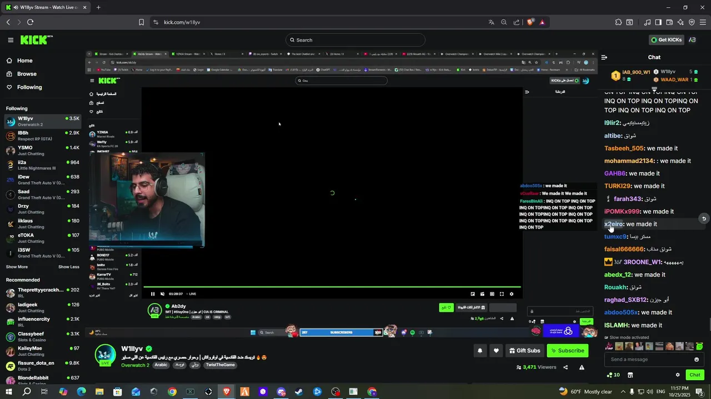The height and width of the screenshot is (399, 711).
Task: Click x2eiro username in chat
Action: click(x=613, y=224)
